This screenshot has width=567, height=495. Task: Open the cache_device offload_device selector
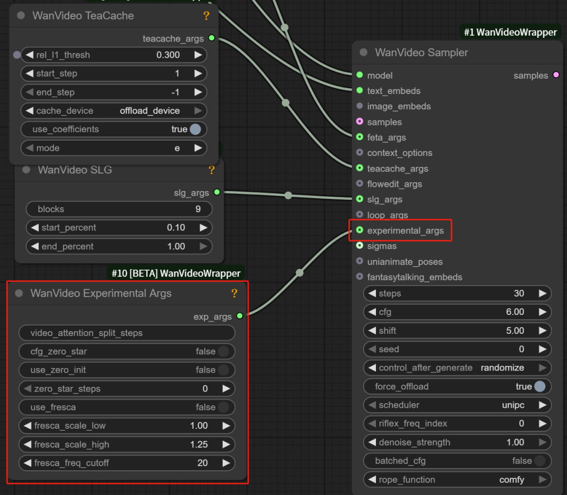pos(113,111)
